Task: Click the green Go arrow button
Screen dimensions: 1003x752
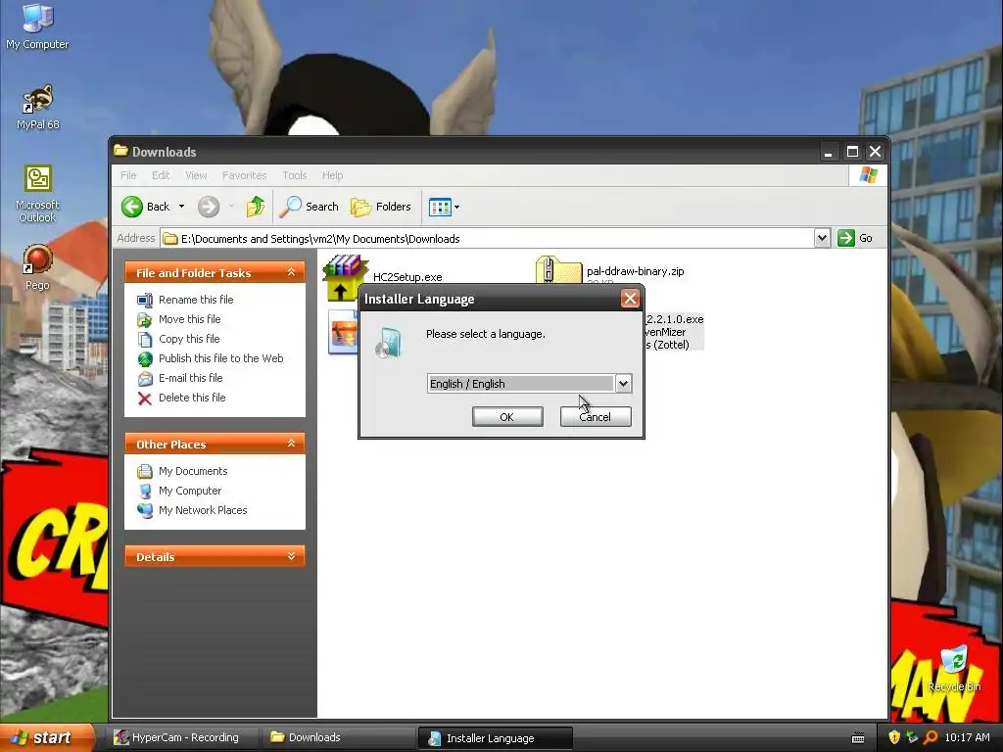Action: click(x=845, y=238)
